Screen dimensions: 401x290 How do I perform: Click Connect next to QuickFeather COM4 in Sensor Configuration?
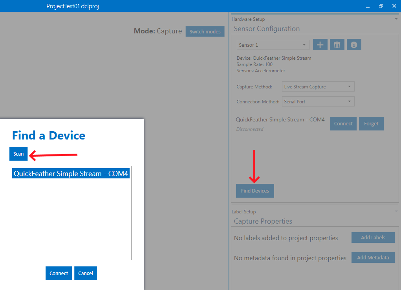pos(343,124)
